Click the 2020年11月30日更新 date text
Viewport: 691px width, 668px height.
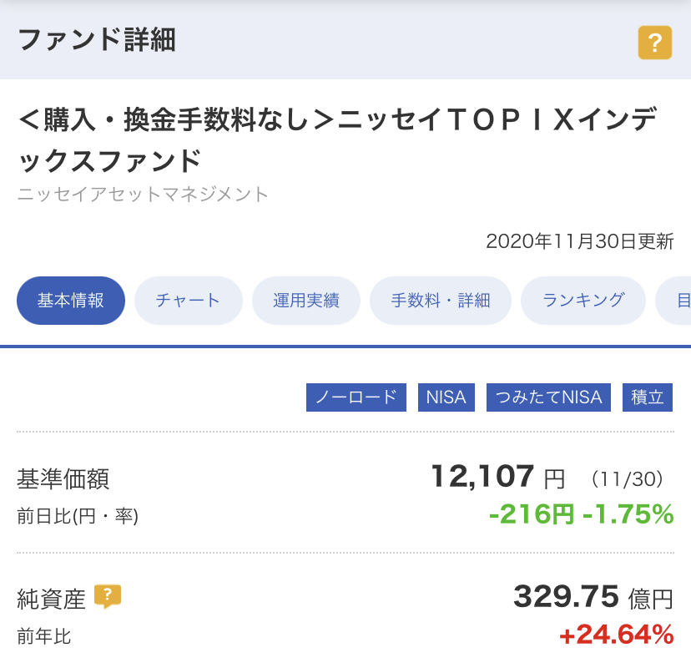(x=579, y=241)
